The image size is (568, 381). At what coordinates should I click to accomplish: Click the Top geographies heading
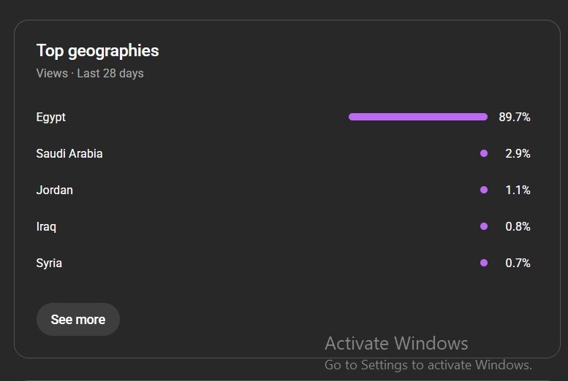coord(97,51)
